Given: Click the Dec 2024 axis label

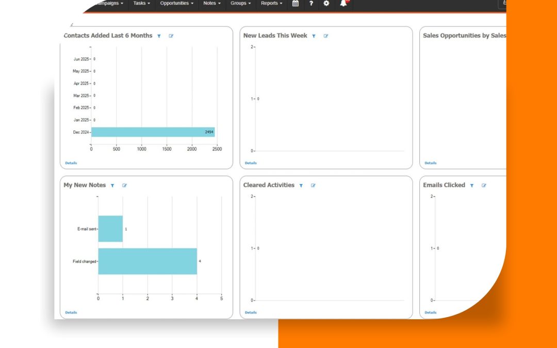Looking at the screenshot, I should coord(81,132).
